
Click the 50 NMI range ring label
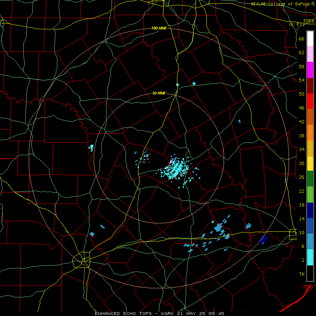point(159,93)
